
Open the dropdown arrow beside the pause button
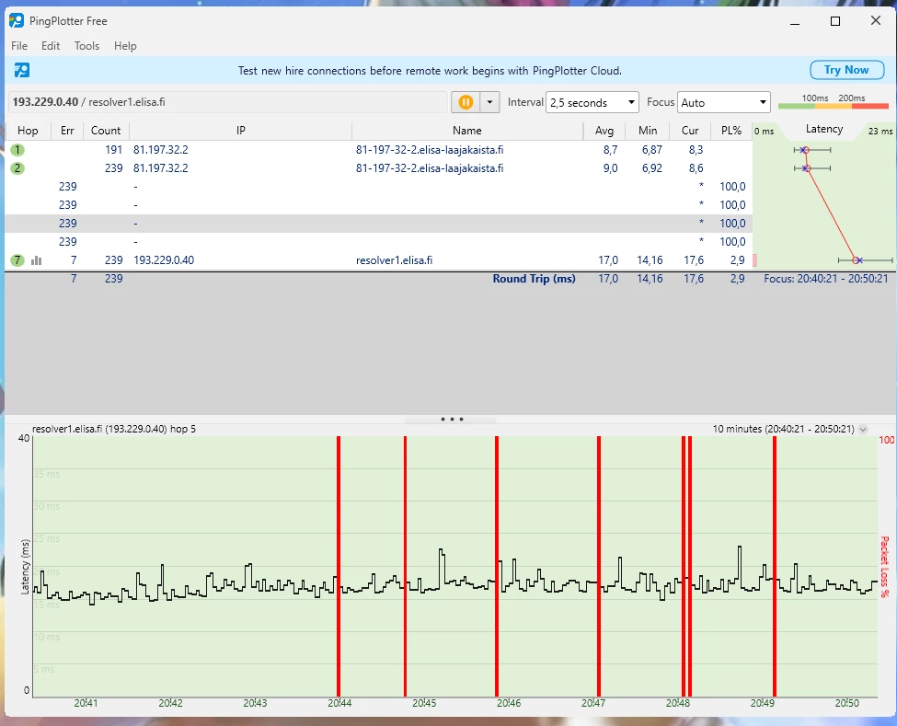click(489, 102)
